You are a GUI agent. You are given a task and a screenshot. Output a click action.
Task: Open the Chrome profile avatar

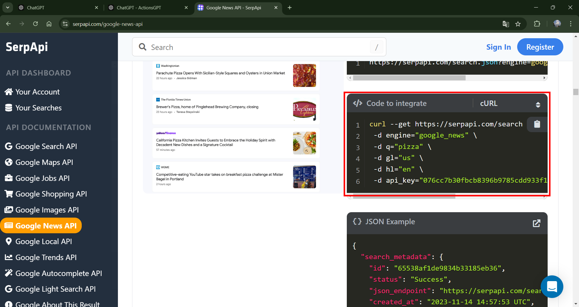[557, 24]
